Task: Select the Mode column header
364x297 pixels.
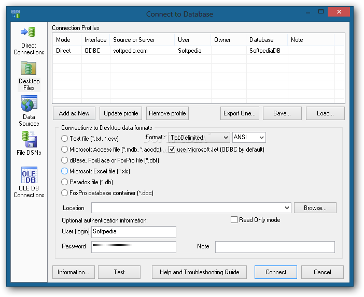Action: point(67,40)
